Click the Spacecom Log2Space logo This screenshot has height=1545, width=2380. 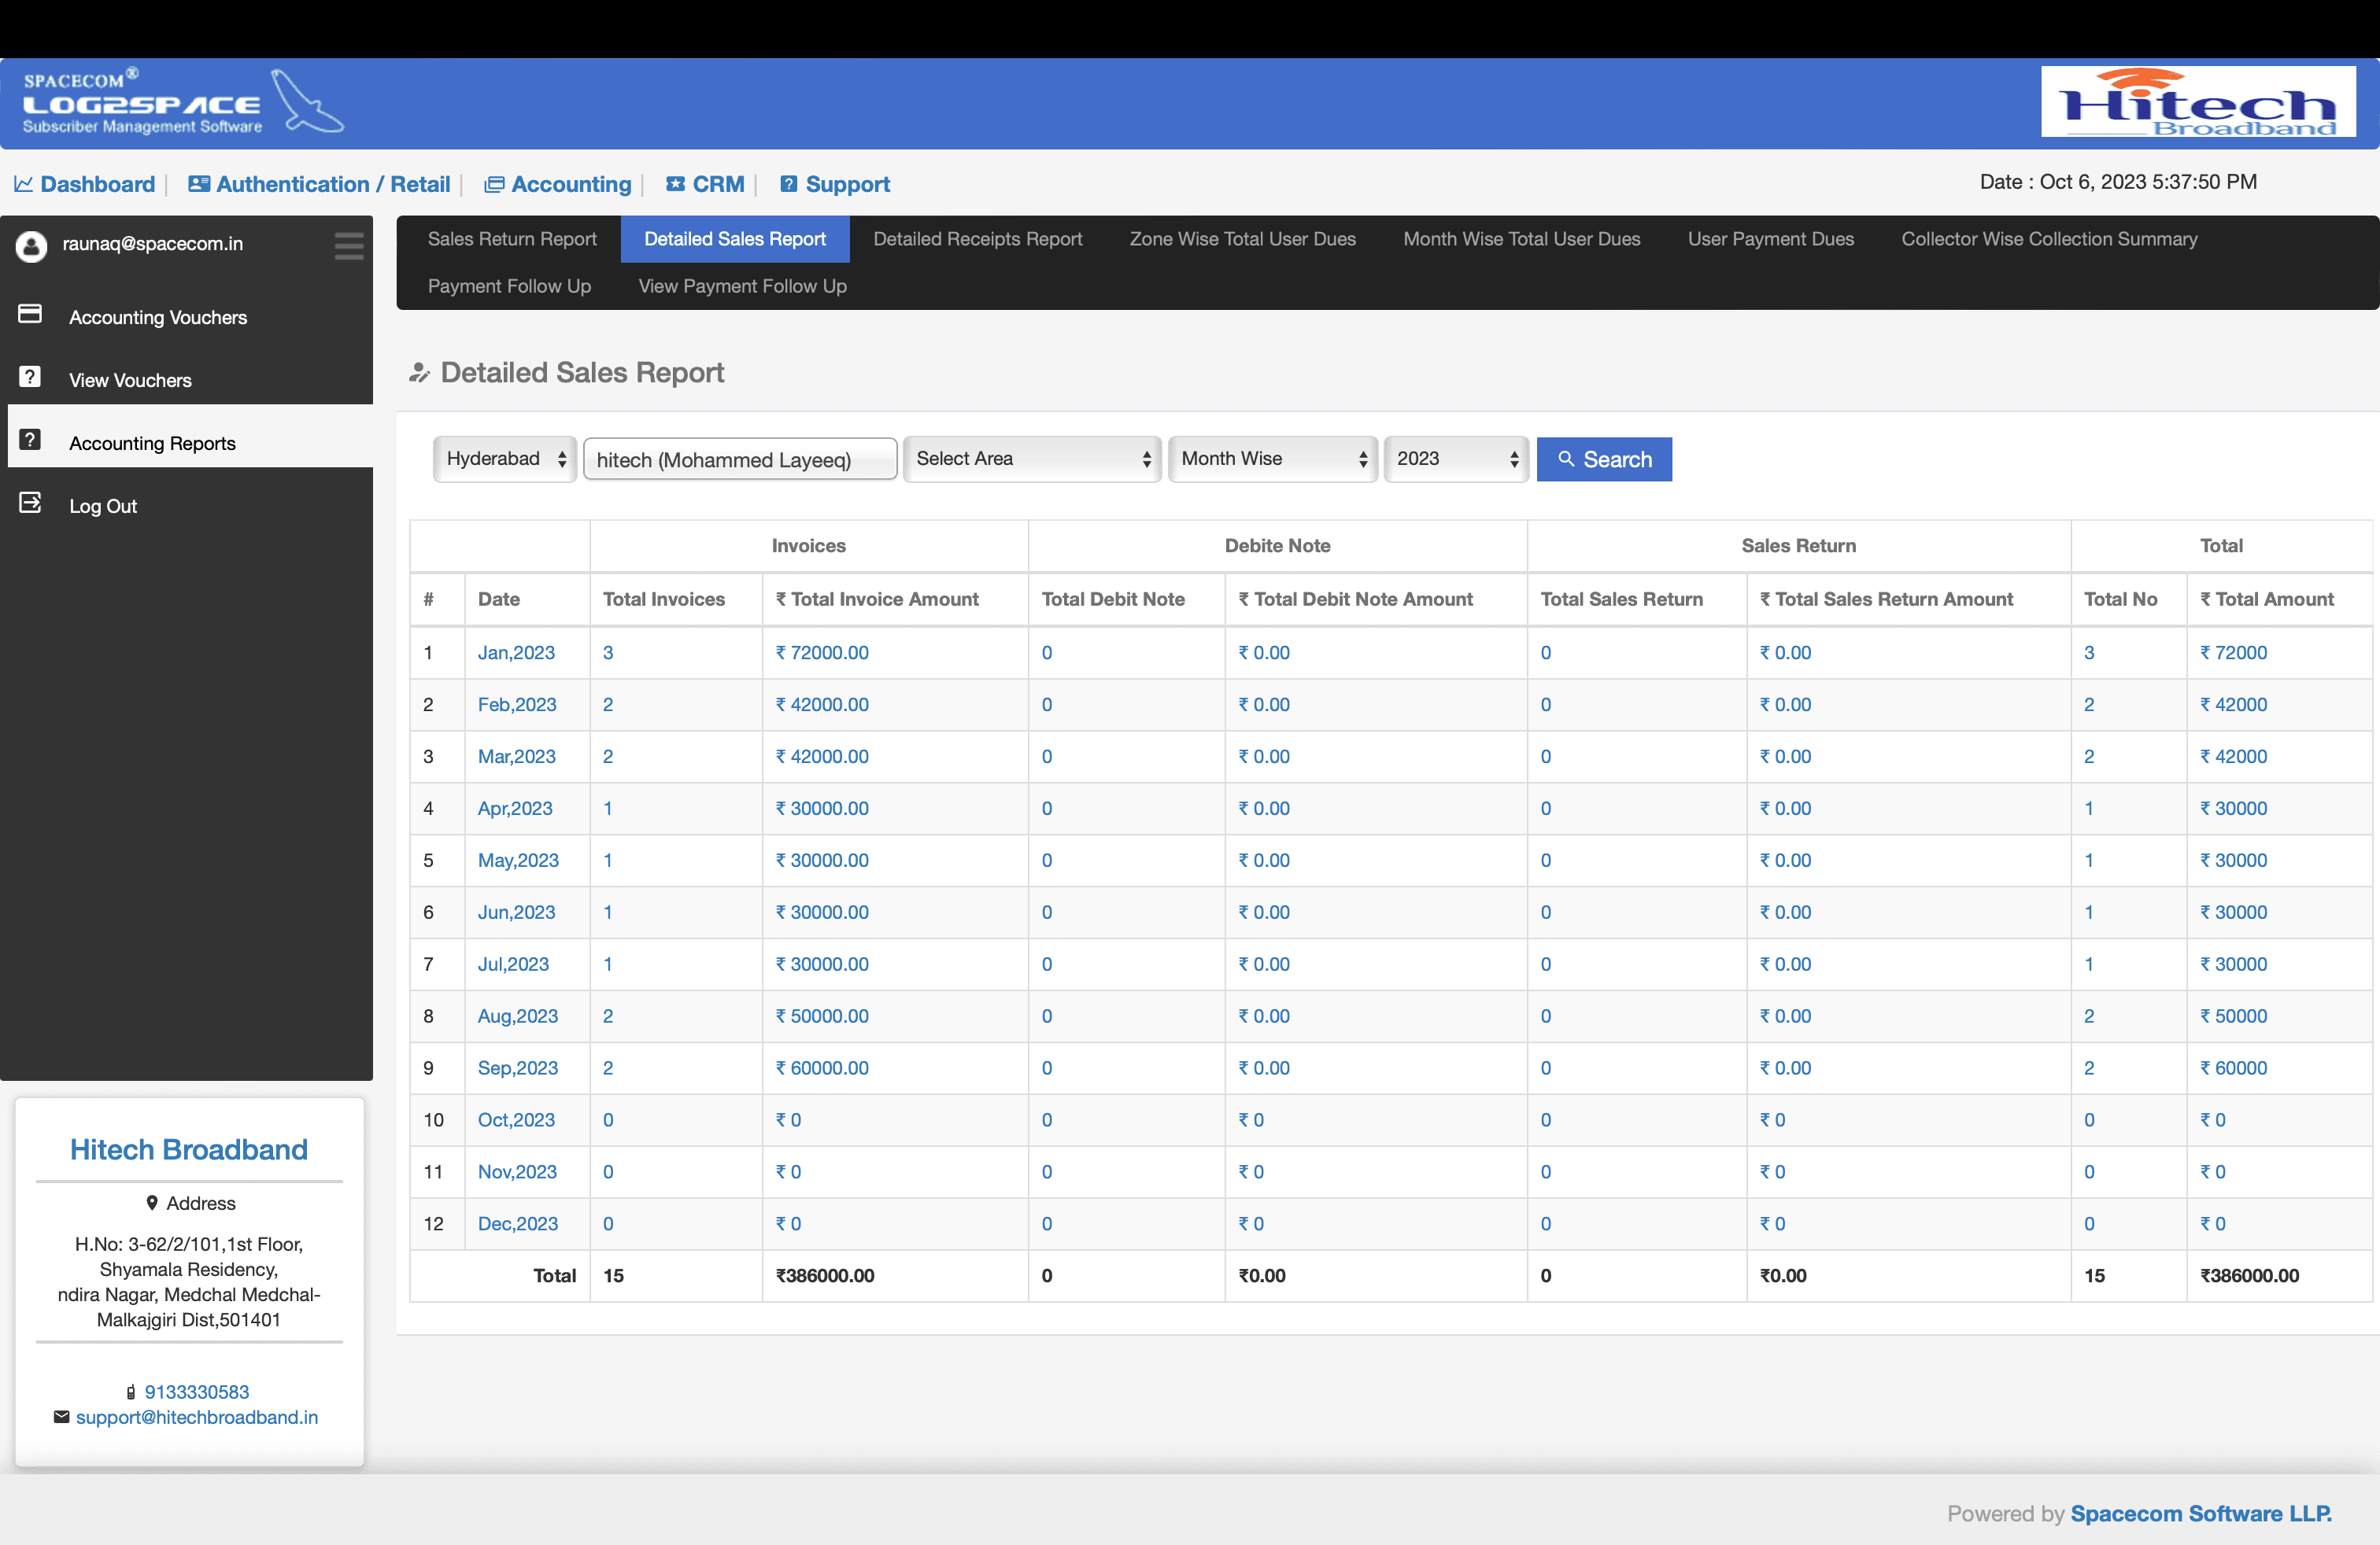(180, 103)
